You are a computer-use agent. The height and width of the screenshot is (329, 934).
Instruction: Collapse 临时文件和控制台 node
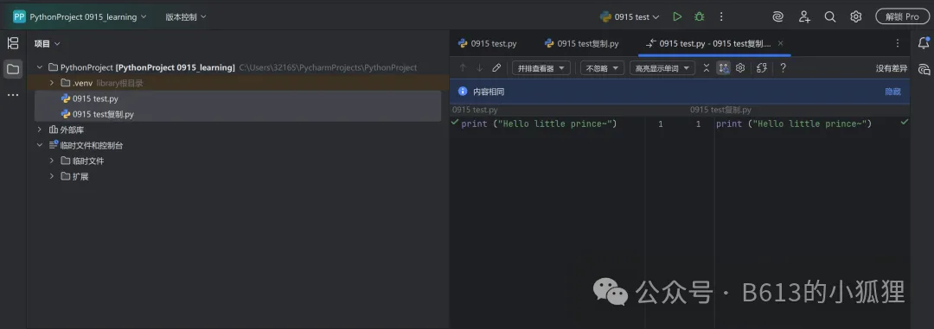pos(39,144)
